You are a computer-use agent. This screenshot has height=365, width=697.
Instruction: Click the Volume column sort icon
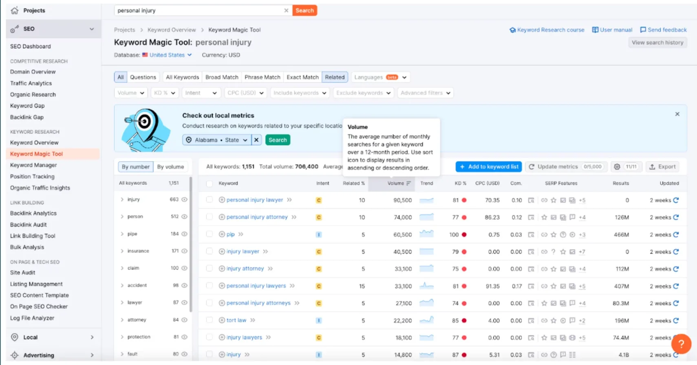(x=408, y=184)
